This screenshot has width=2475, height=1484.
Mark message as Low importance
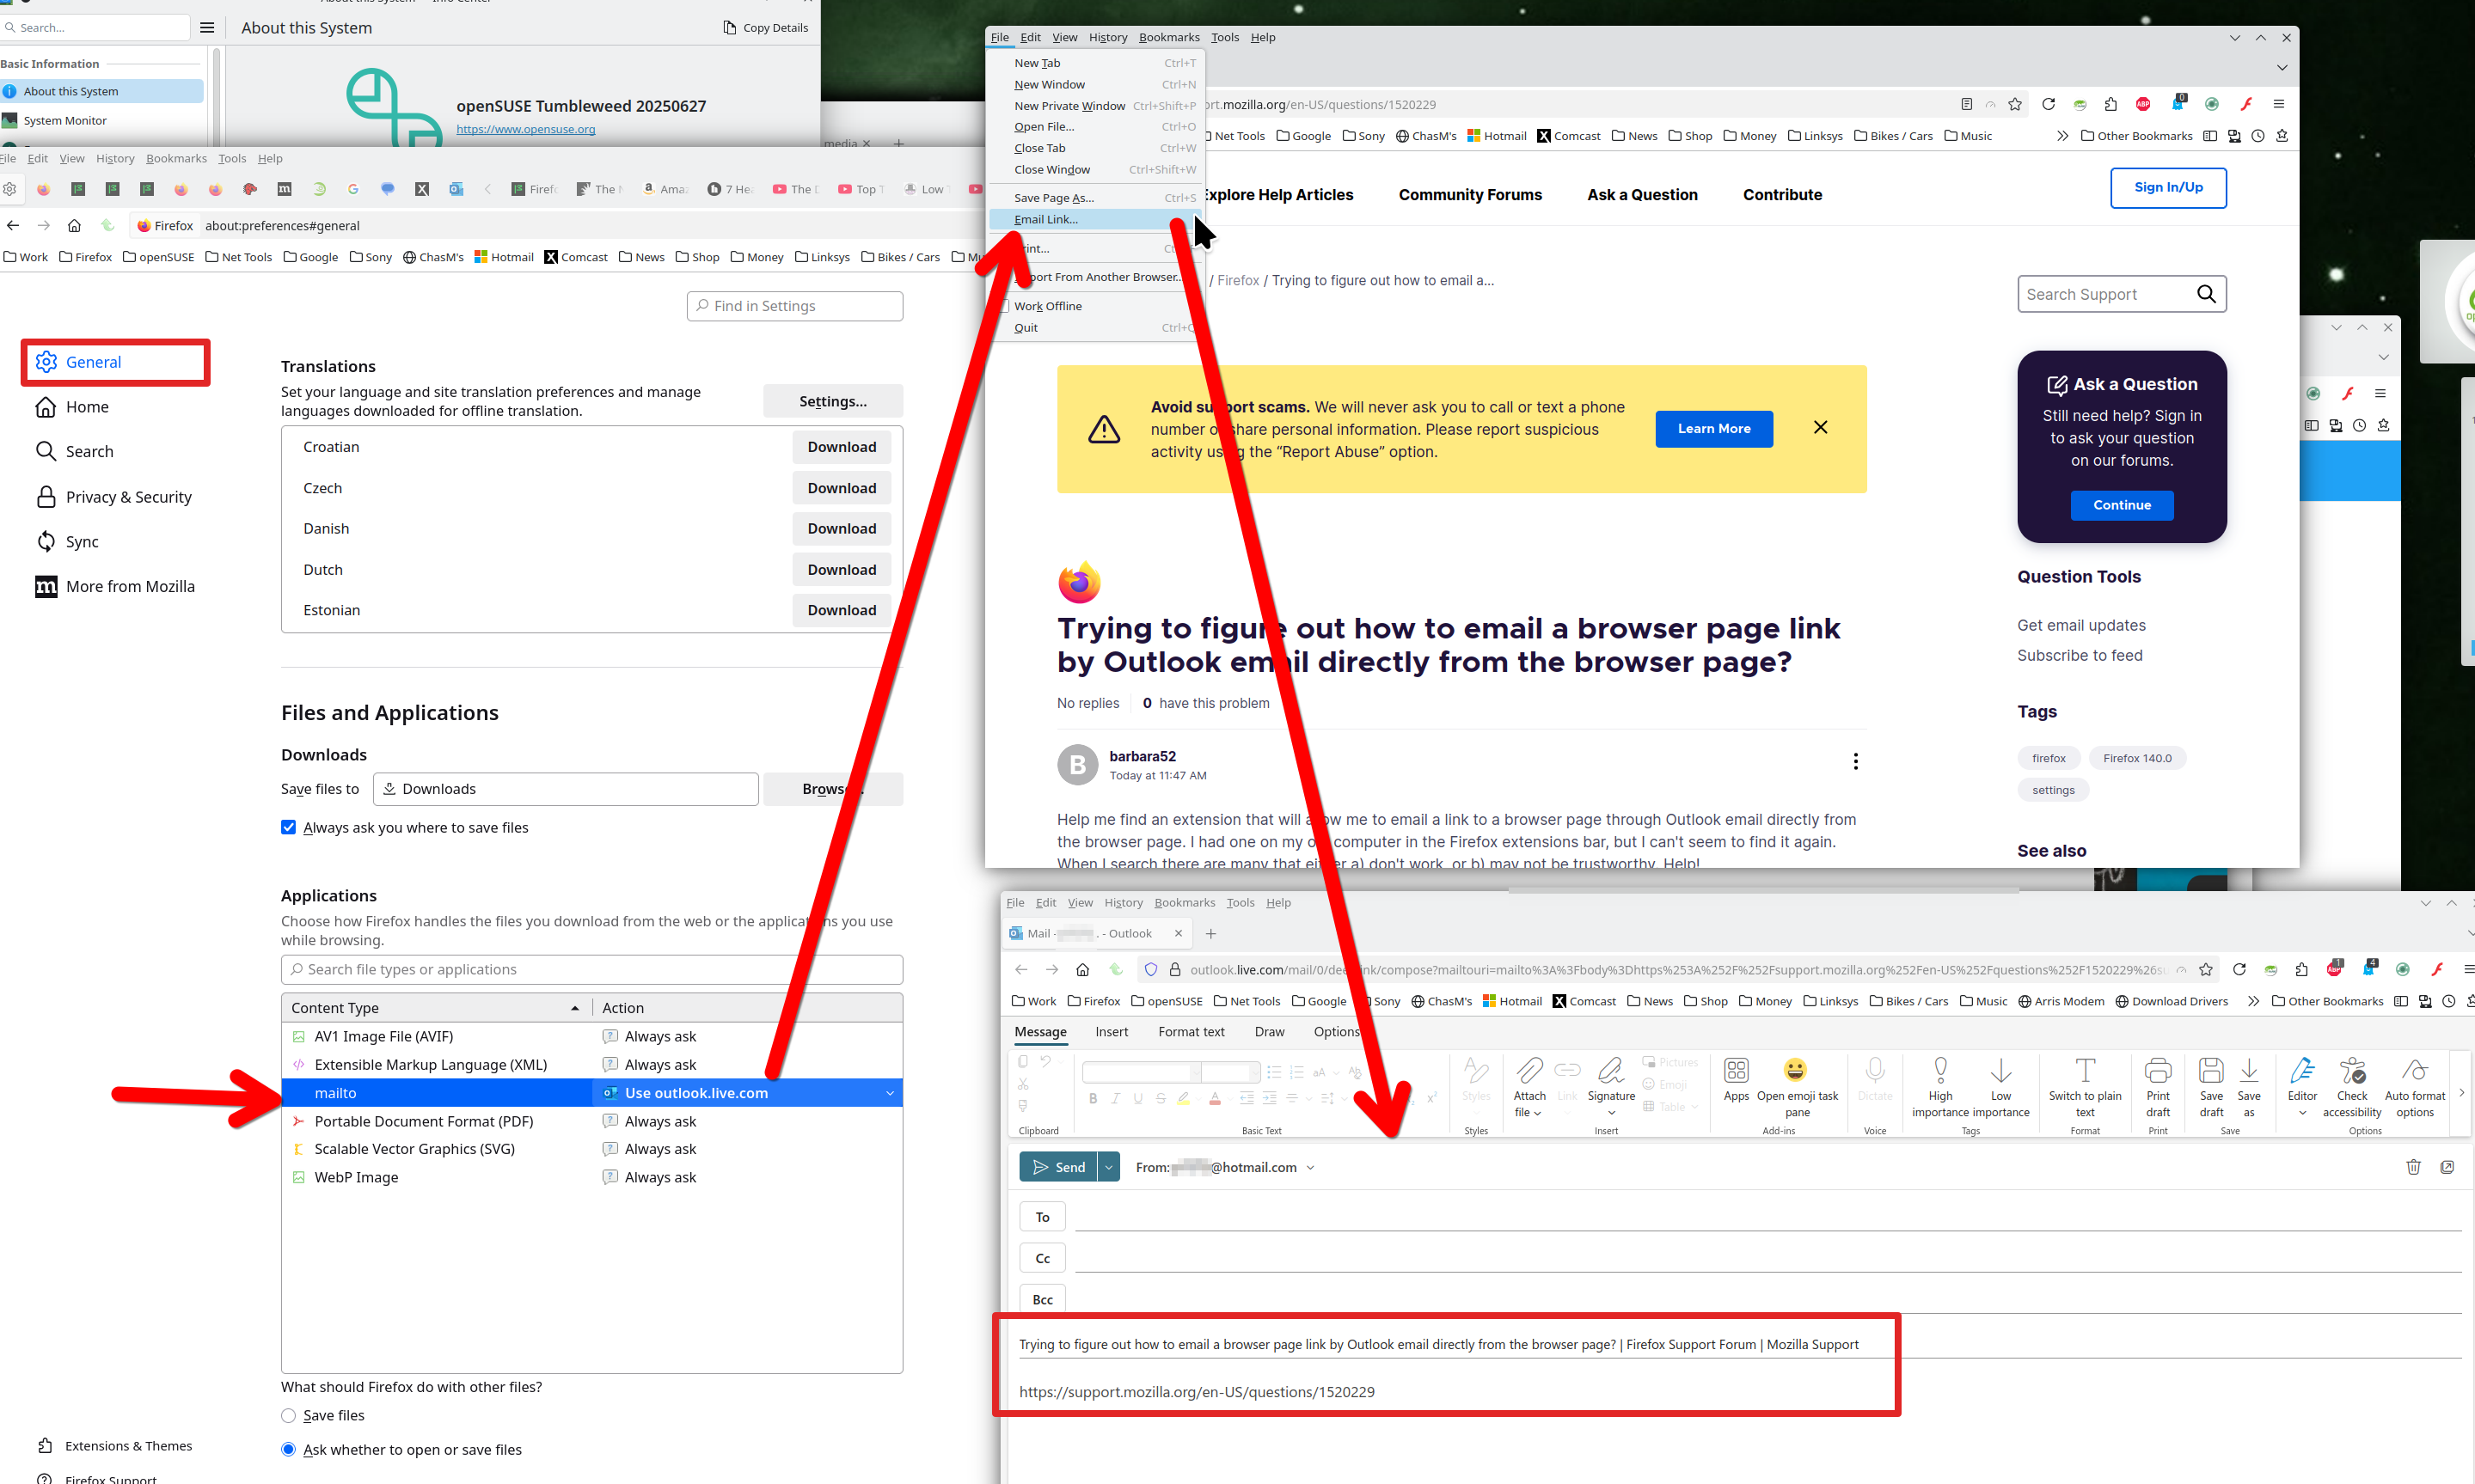point(2000,1071)
